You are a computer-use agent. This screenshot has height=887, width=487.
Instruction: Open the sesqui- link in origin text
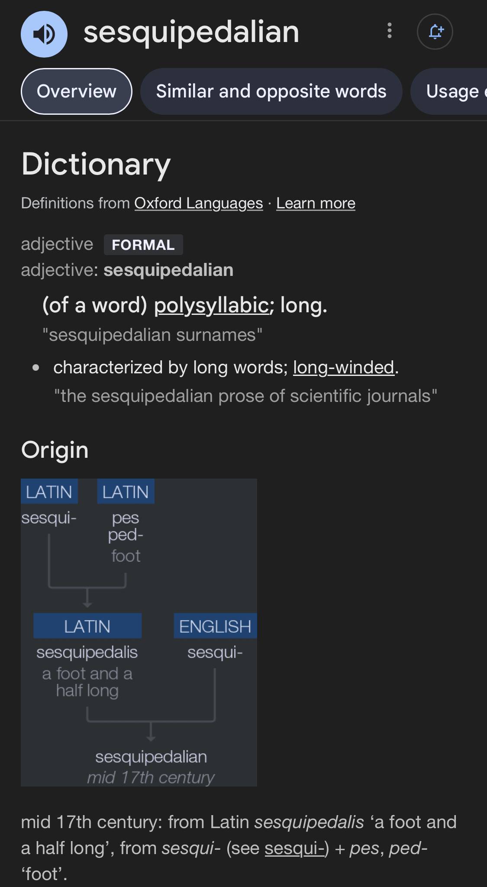pyautogui.click(x=294, y=848)
